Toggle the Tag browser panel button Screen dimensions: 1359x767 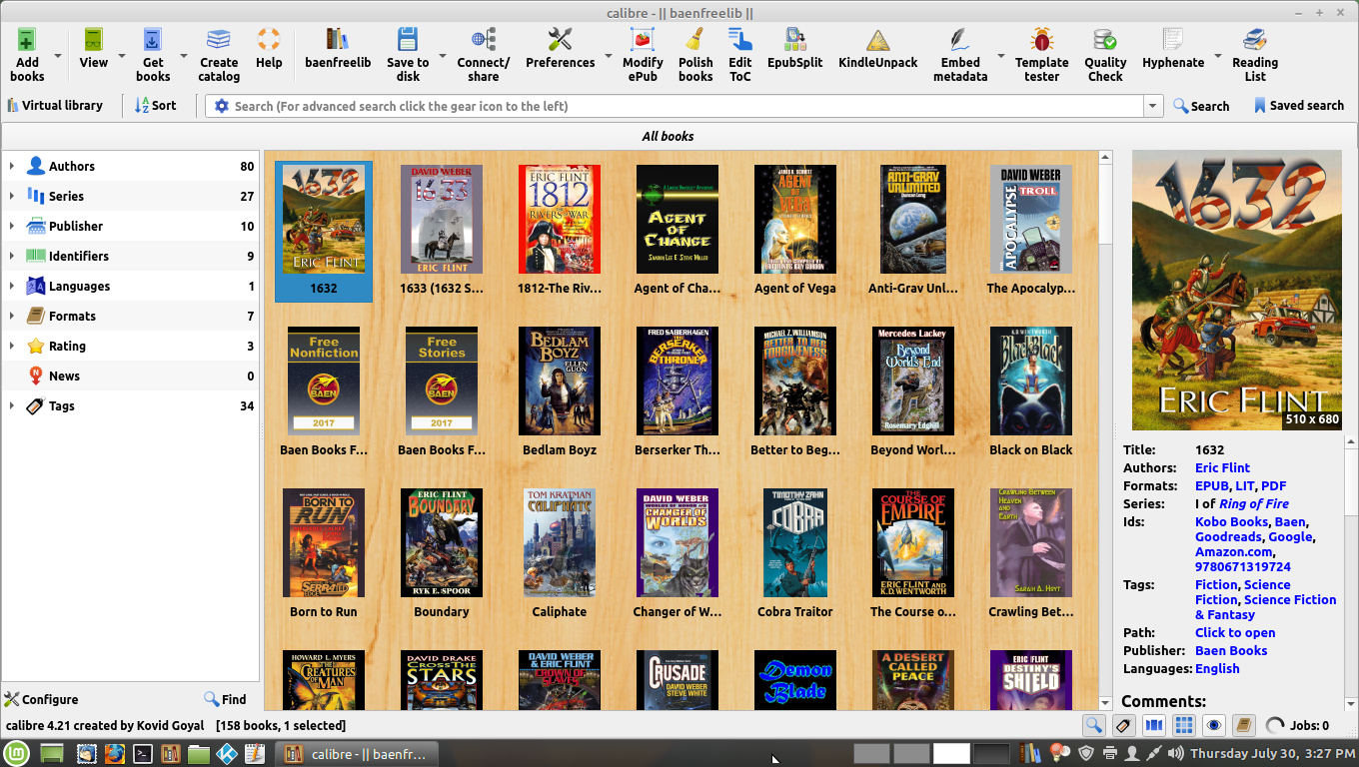coord(1124,726)
